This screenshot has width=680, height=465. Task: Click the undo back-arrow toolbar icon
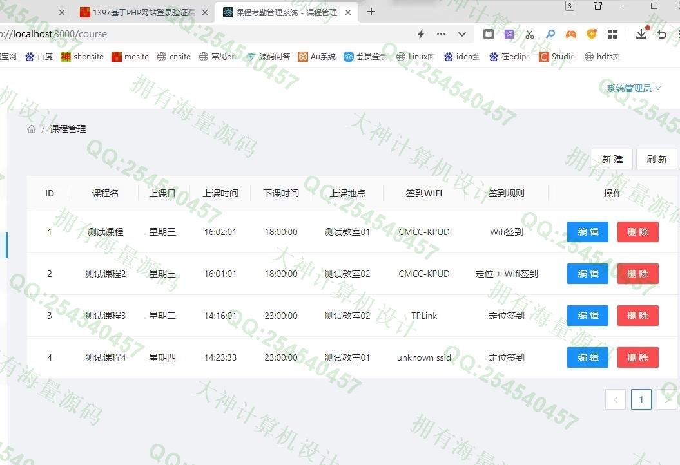click(x=662, y=34)
